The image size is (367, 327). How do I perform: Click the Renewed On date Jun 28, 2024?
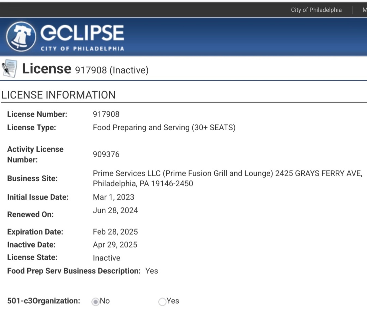(x=115, y=210)
